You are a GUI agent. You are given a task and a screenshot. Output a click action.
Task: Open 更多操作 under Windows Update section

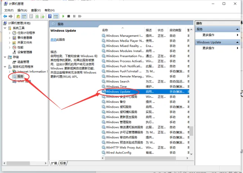click(x=208, y=48)
